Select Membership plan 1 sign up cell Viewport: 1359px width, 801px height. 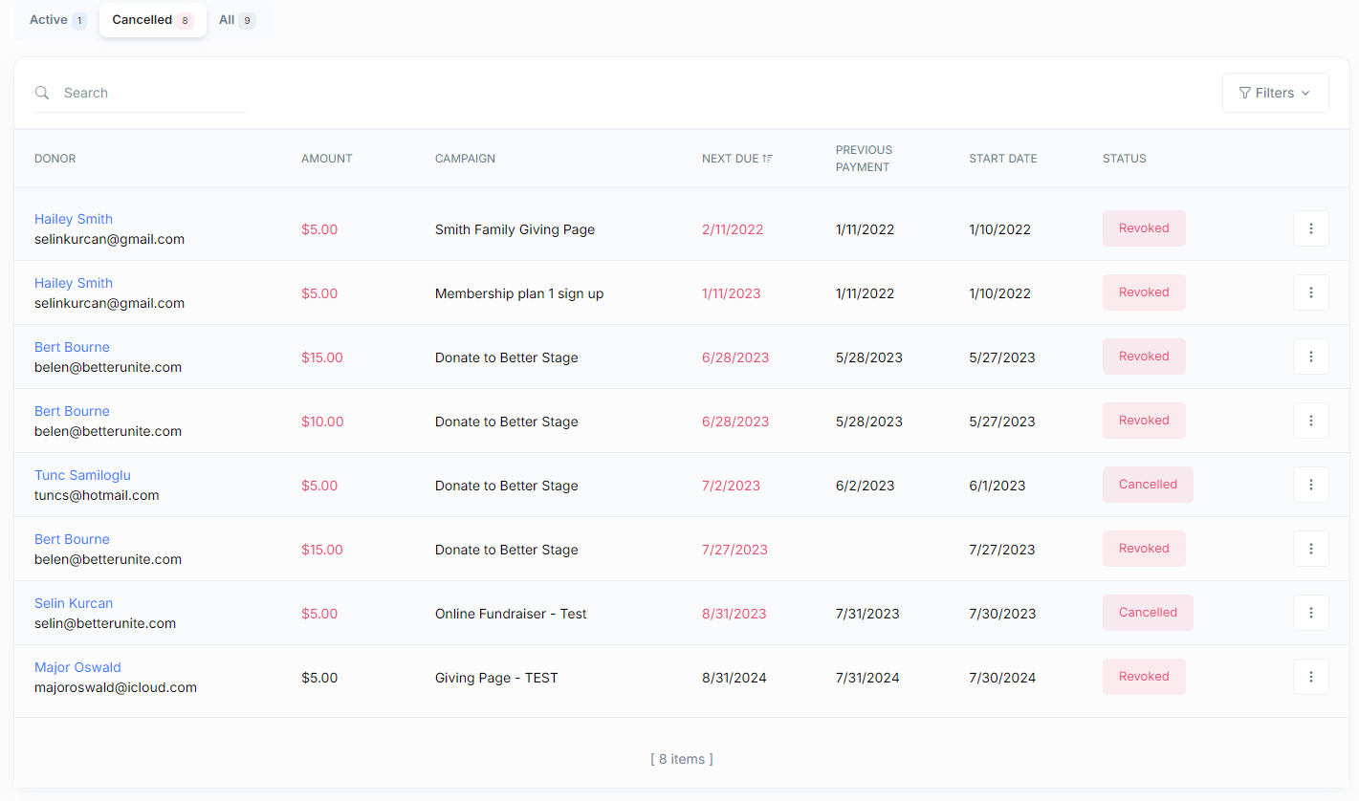tap(519, 293)
